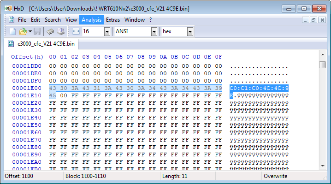Click the decoded text C0:C1:C0:4C:4C:9
Image resolution: width=331 pixels, height=184 pixels.
259,88
